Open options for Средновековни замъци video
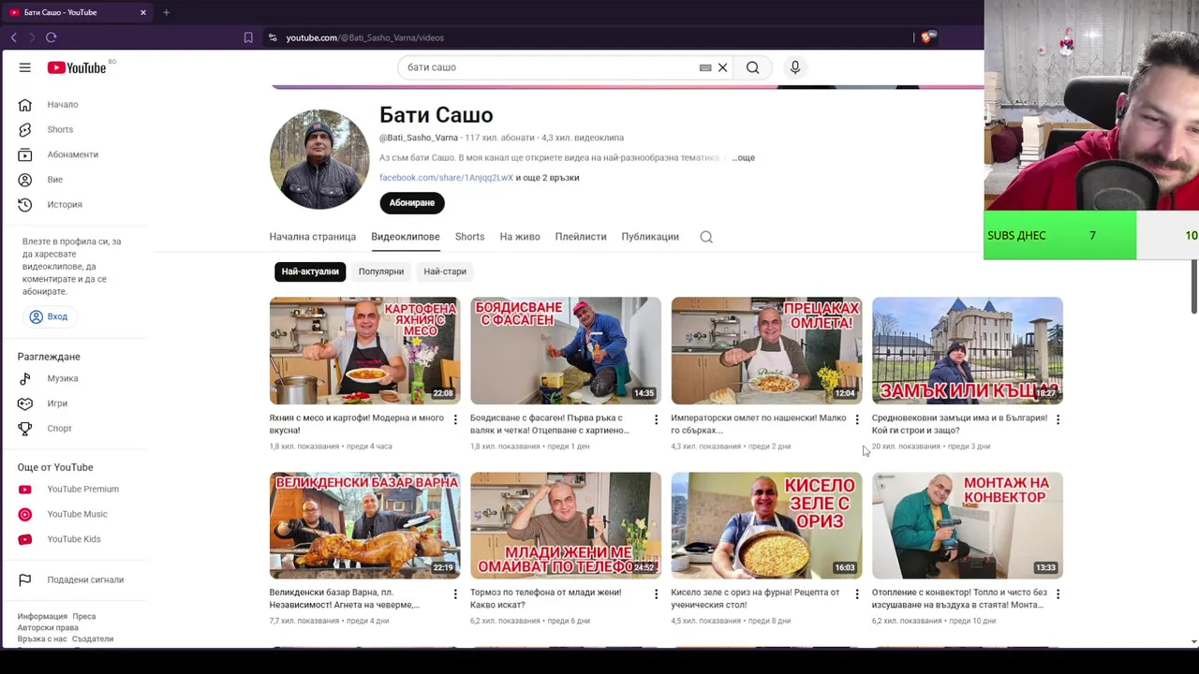 click(1058, 419)
